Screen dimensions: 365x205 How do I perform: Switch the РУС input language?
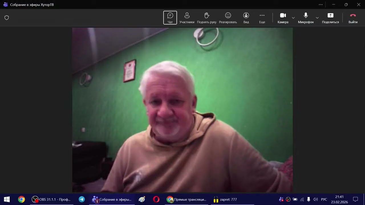pyautogui.click(x=324, y=199)
